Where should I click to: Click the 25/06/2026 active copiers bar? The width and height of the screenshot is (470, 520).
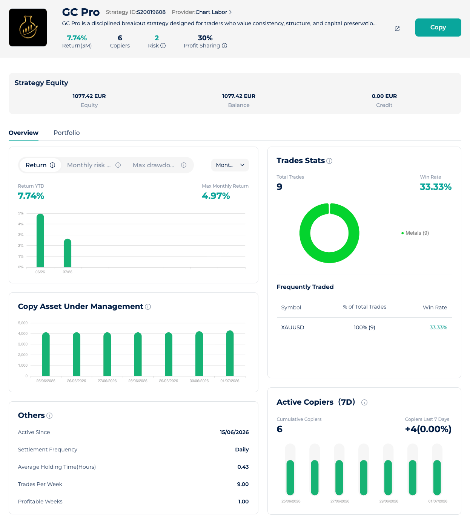pyautogui.click(x=290, y=477)
